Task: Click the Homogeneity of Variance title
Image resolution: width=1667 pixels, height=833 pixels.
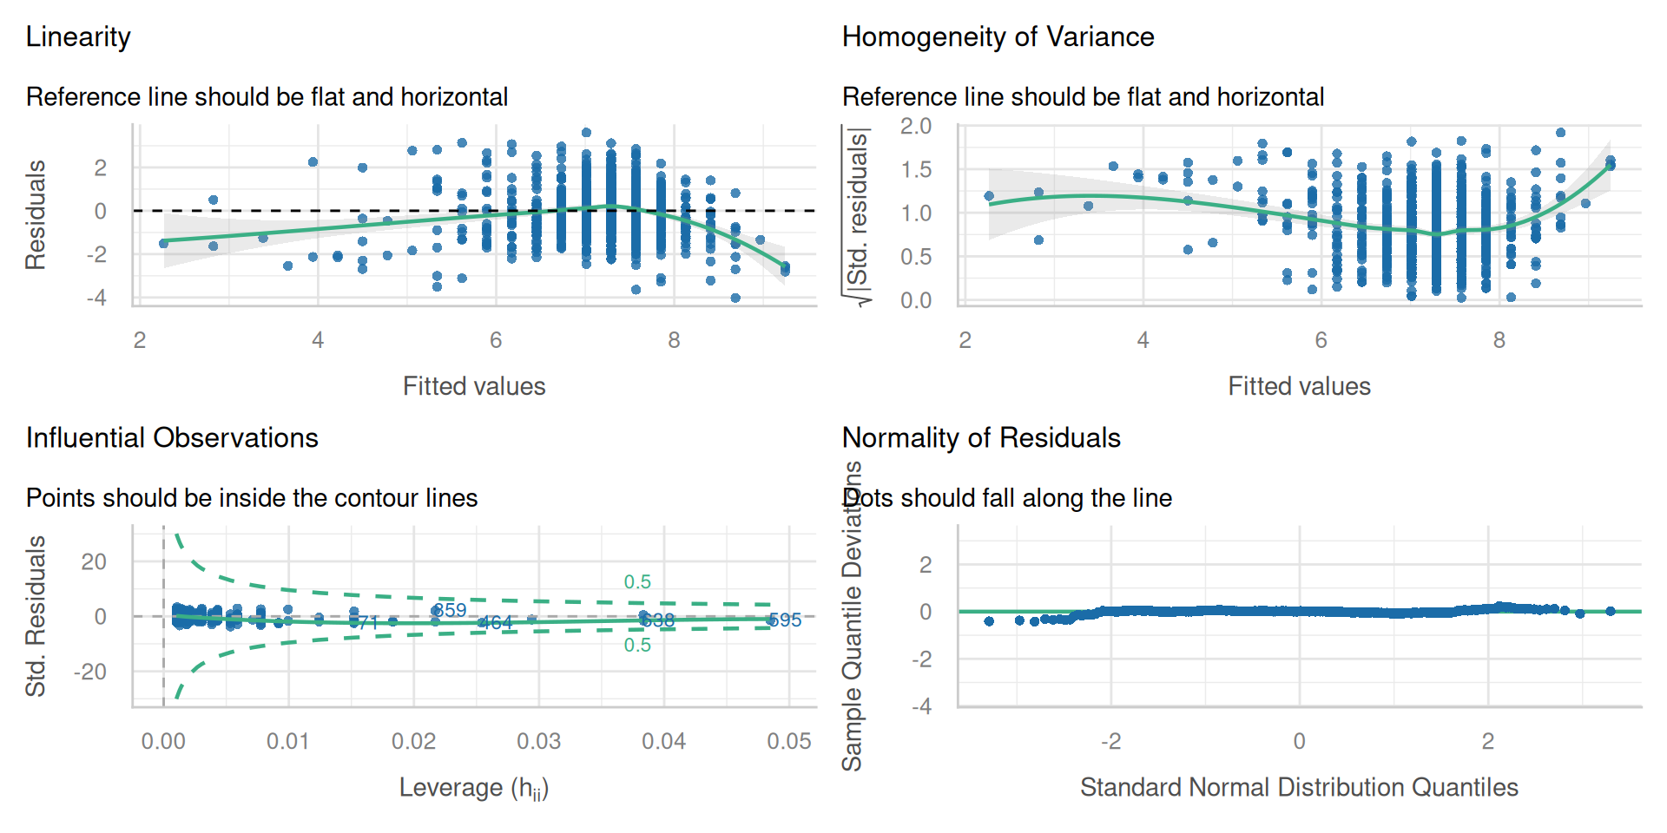Action: 998,37
